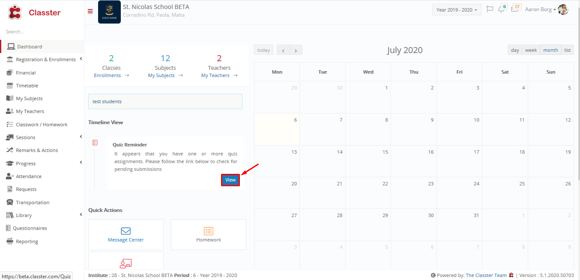
Task: Open the Transportation bus icon
Action: pyautogui.click(x=10, y=203)
